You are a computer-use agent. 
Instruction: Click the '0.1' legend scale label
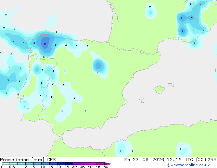(x=4, y=167)
